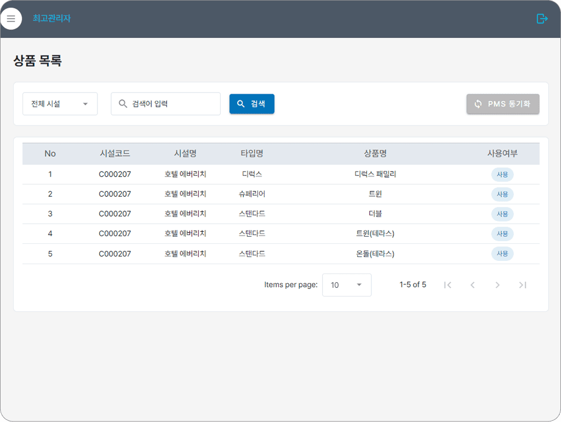Image resolution: width=561 pixels, height=422 pixels.
Task: Click the 상품 목록 page heading
Action: click(38, 60)
